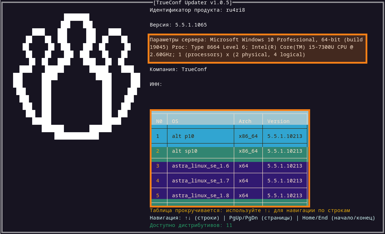Select the astra_linux_se_1.6 row
385x234 pixels.
click(229, 166)
